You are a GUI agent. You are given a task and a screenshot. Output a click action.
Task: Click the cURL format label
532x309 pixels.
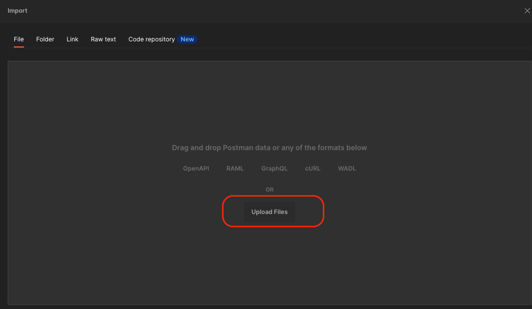[313, 169]
